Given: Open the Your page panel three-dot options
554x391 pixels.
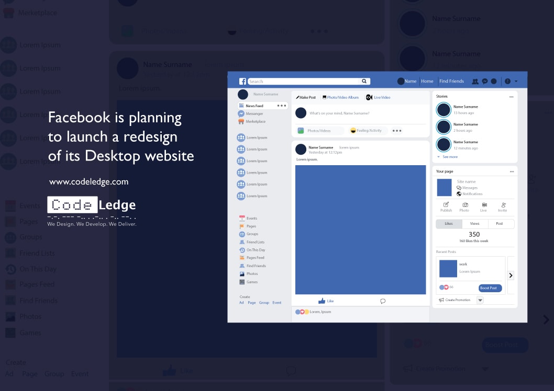Looking at the screenshot, I should click(512, 171).
